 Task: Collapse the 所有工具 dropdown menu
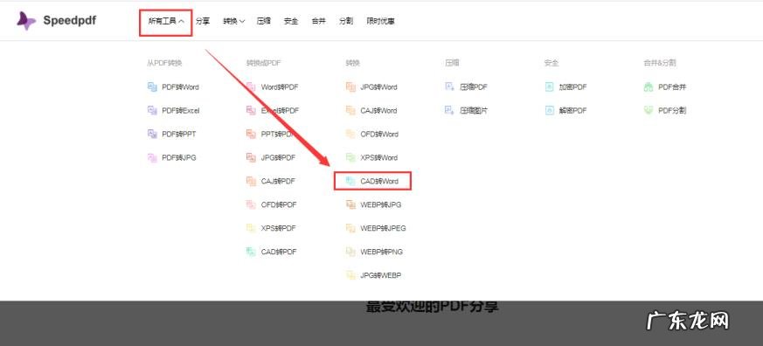pos(166,22)
